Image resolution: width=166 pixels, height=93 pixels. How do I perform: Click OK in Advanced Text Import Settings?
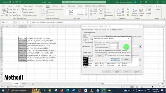(115, 59)
